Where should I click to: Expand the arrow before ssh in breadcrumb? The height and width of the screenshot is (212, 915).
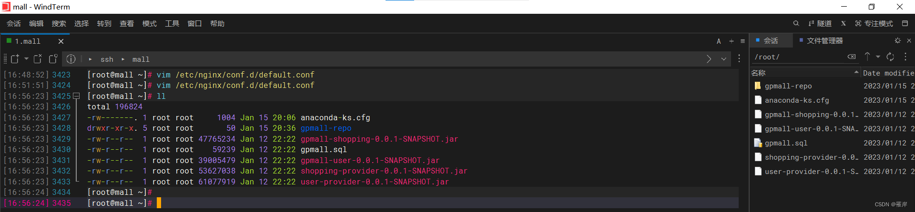point(90,59)
